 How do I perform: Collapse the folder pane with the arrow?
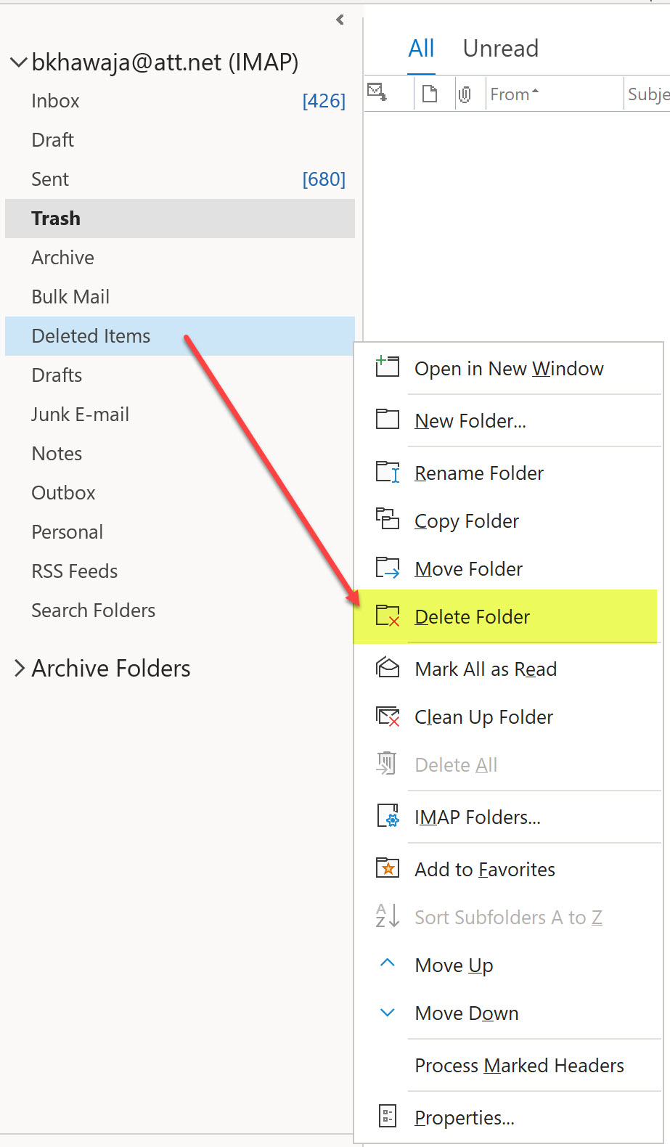(x=340, y=20)
